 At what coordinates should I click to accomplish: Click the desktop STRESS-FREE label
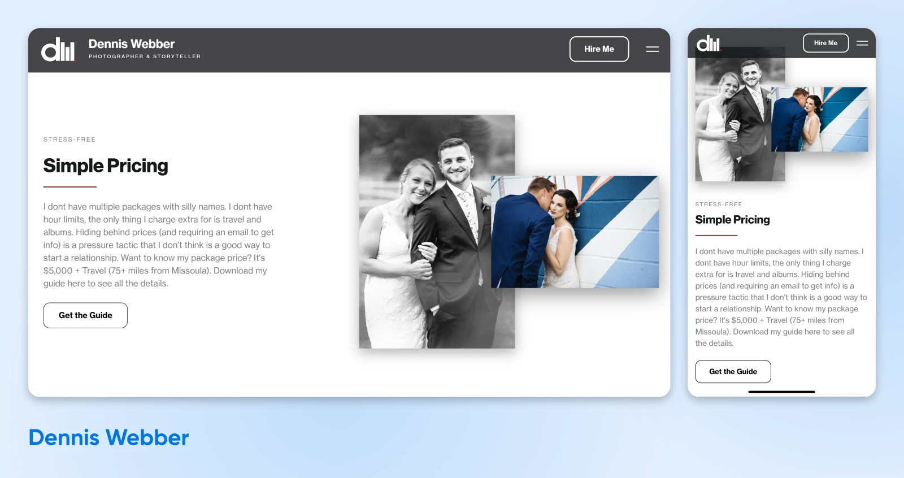69,140
